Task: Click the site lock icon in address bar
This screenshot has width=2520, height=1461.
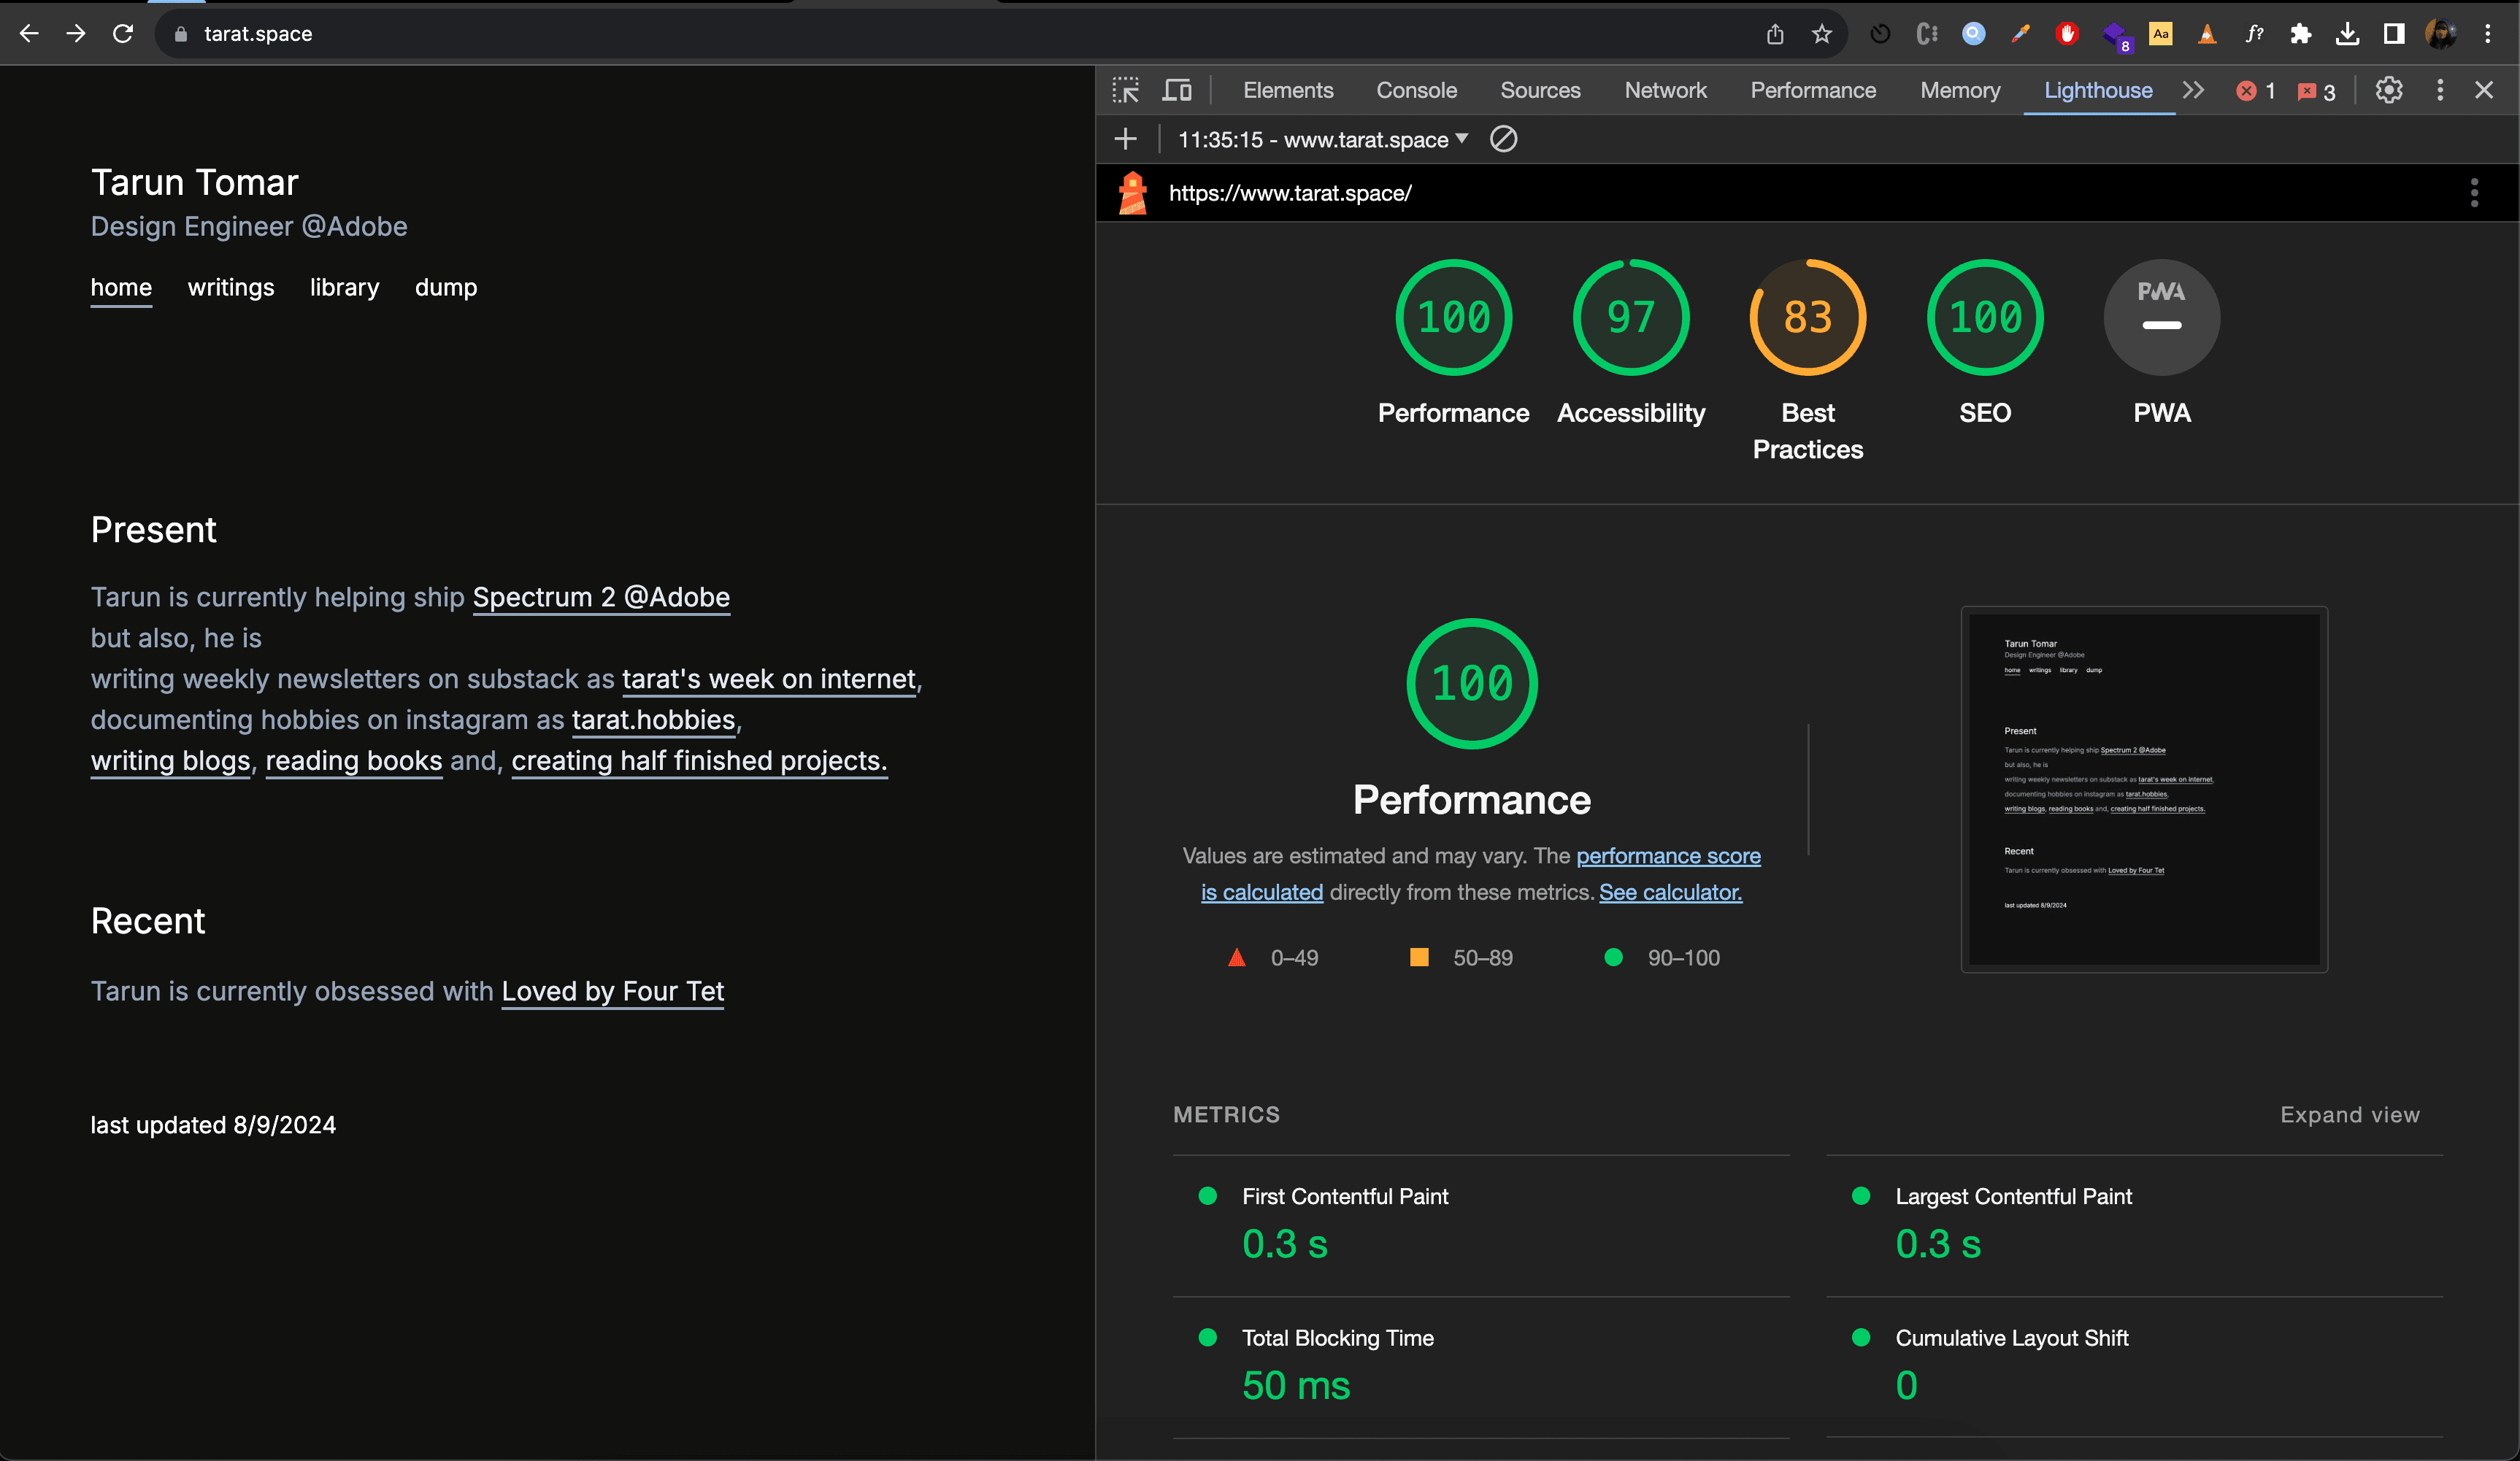Action: [x=181, y=34]
